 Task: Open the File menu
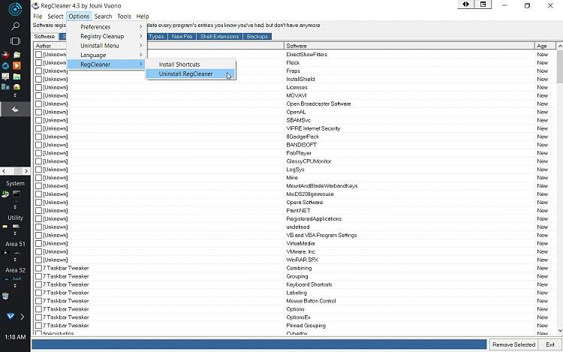click(38, 17)
